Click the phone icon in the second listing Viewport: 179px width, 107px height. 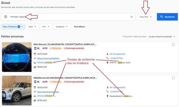[x=107, y=91]
